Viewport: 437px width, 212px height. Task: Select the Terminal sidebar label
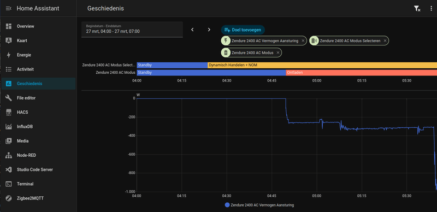(25, 184)
